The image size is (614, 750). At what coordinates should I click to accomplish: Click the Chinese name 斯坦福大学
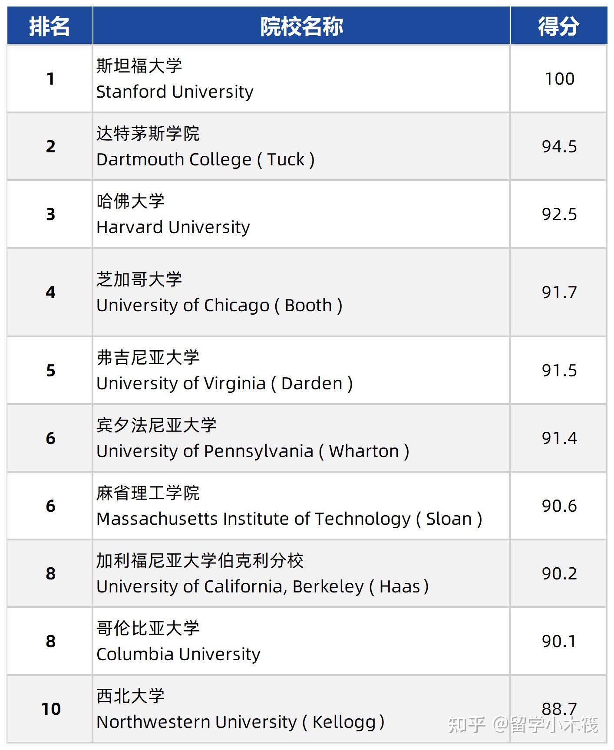click(x=139, y=66)
